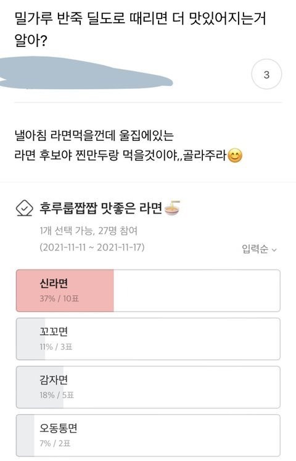Click the ramen bowl emoji in poll title
Viewport: 296px width, 461px height.
[172, 208]
